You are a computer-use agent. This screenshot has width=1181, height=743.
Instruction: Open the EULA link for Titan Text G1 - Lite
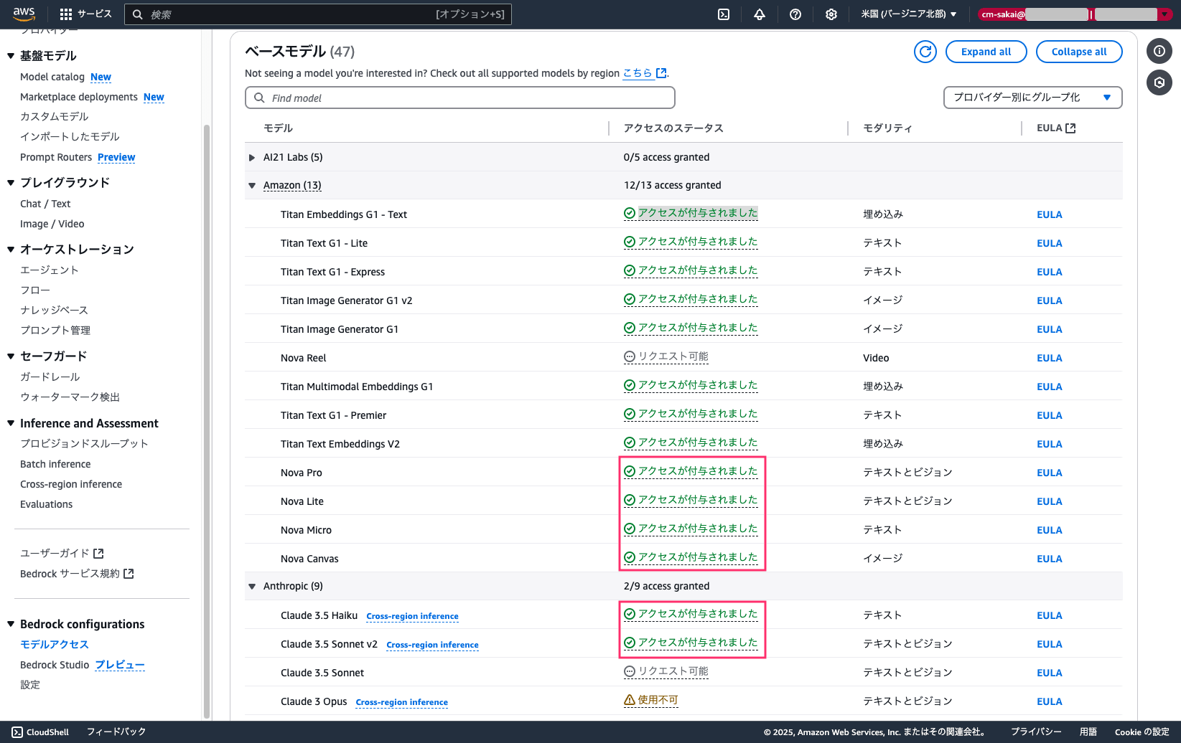click(x=1049, y=243)
